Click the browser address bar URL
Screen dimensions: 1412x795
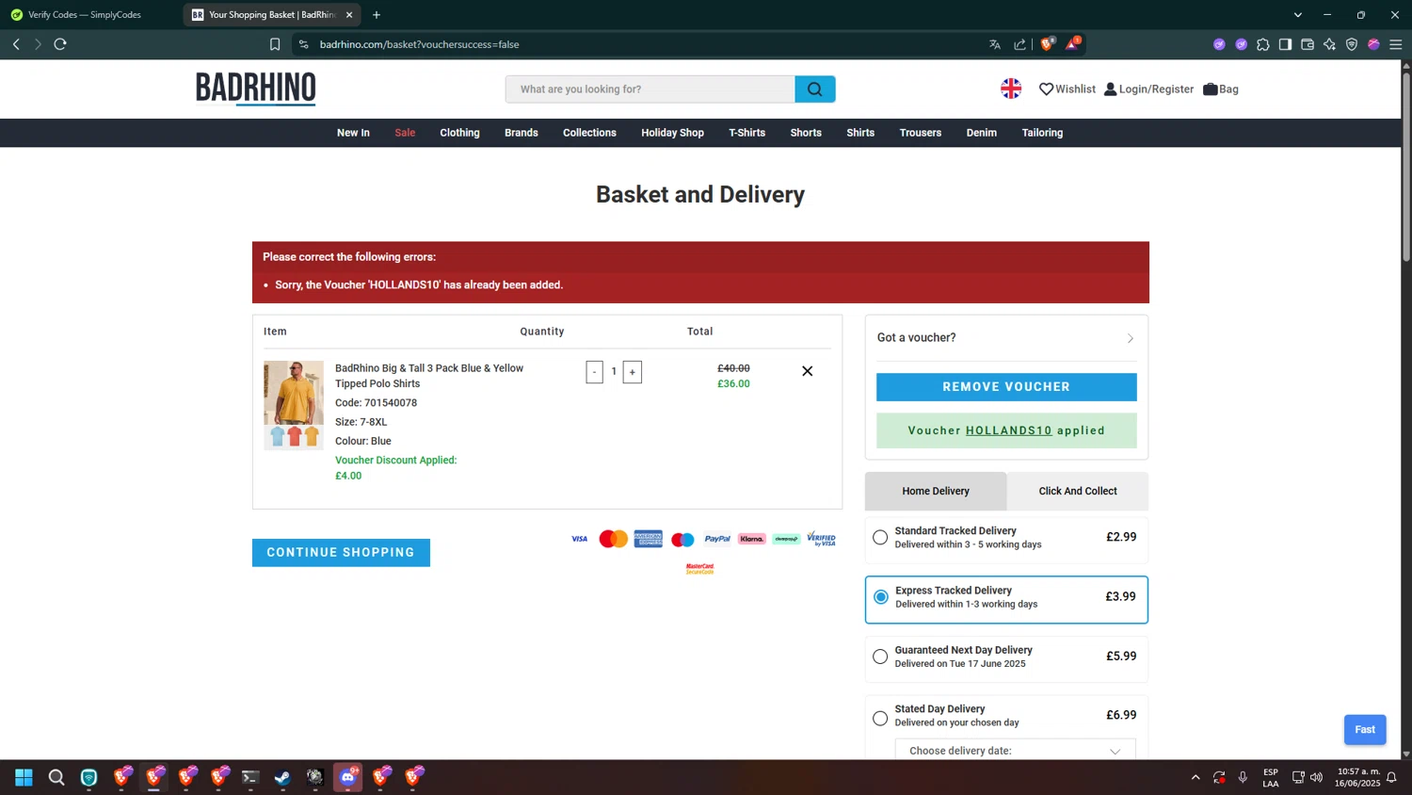(x=419, y=44)
